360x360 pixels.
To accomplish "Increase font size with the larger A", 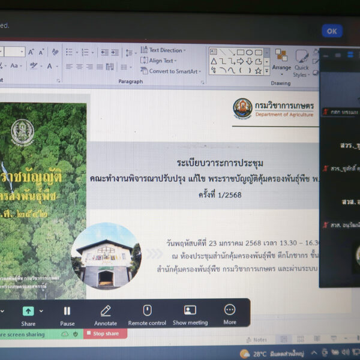I will (x=32, y=52).
